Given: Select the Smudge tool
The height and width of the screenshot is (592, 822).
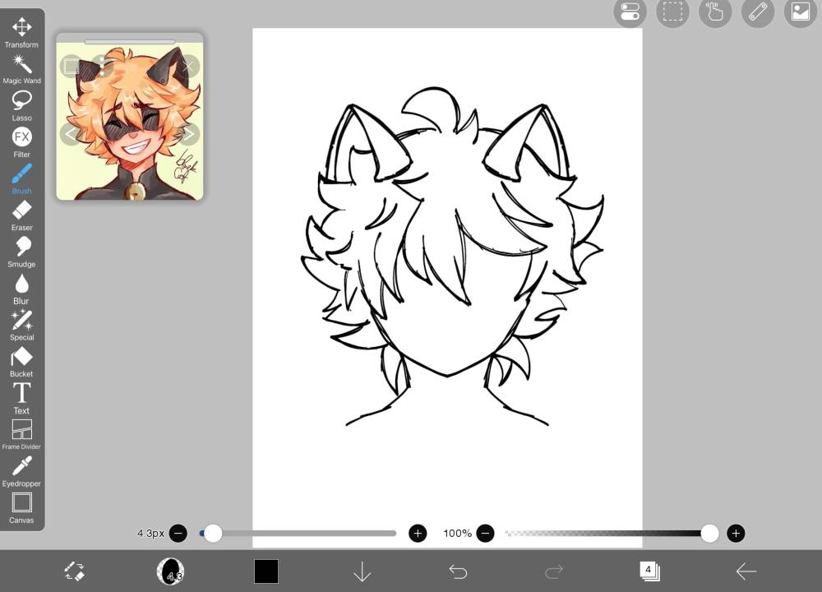Looking at the screenshot, I should [x=21, y=252].
